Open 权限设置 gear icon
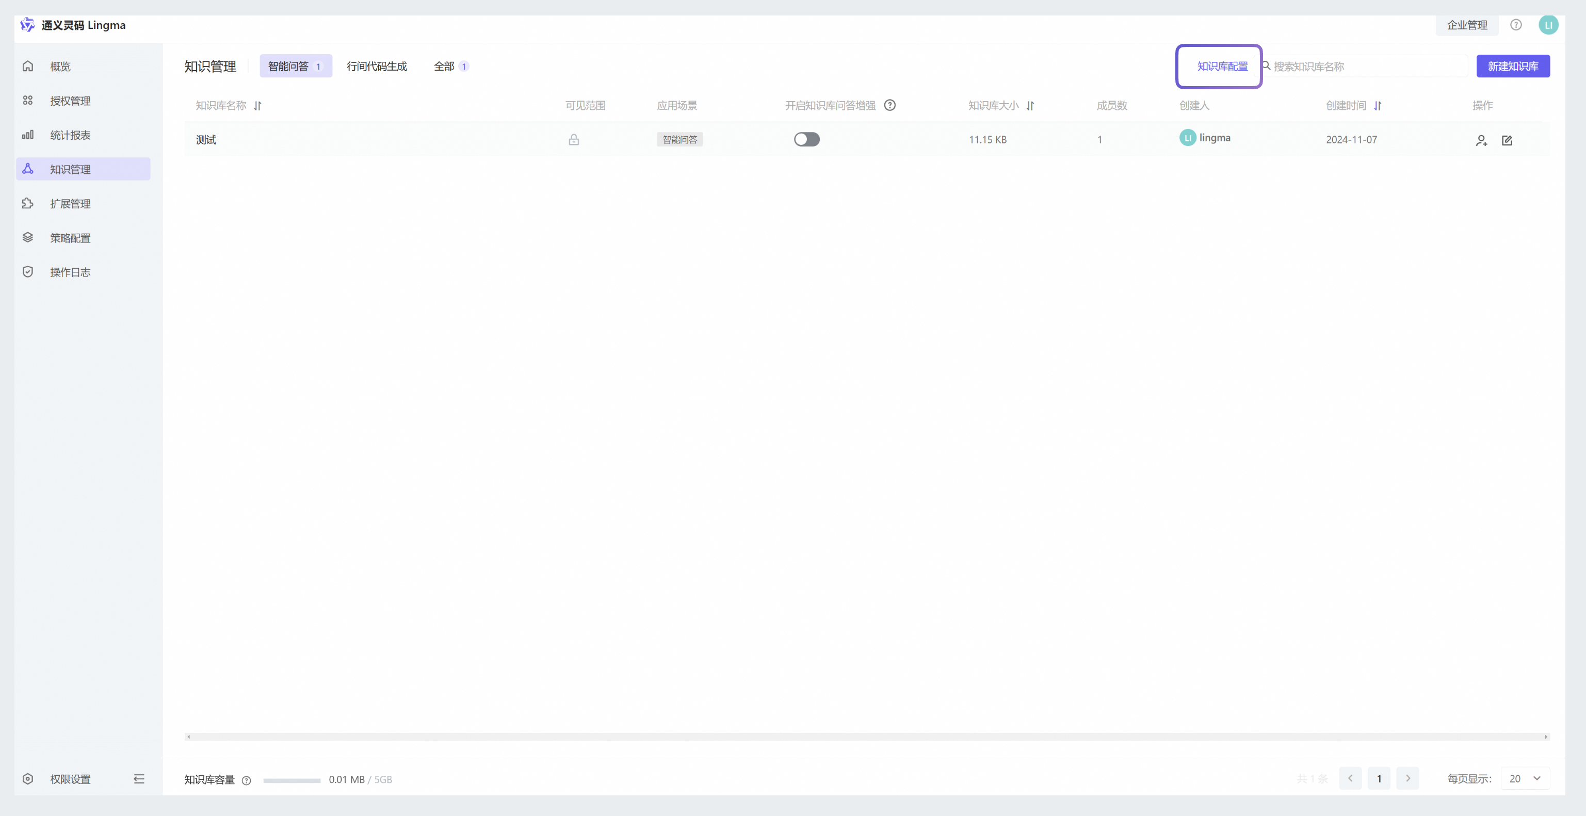This screenshot has height=816, width=1586. click(x=28, y=778)
